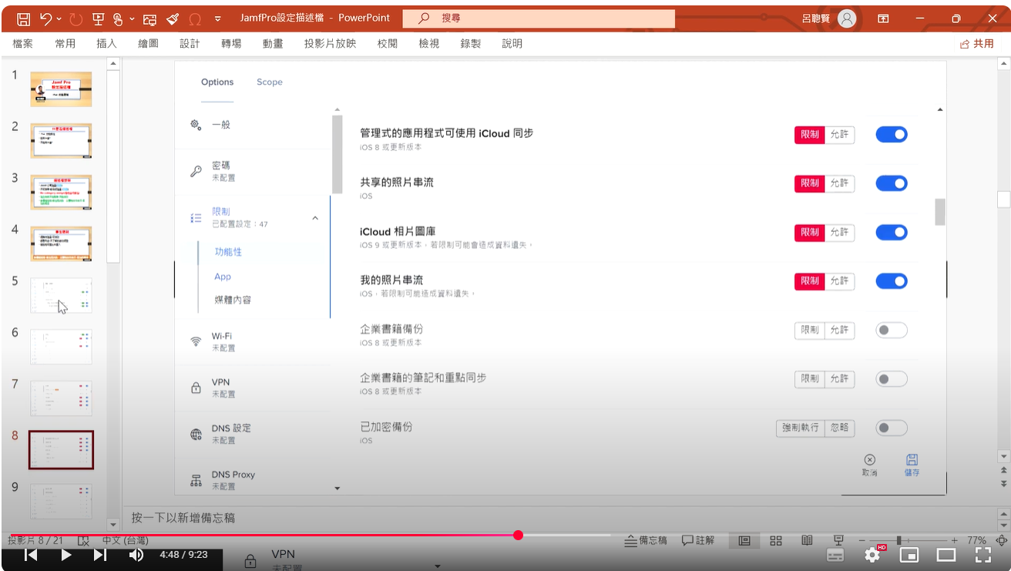Click the DNS Proxy network icon
Image resolution: width=1011 pixels, height=571 pixels.
click(196, 480)
